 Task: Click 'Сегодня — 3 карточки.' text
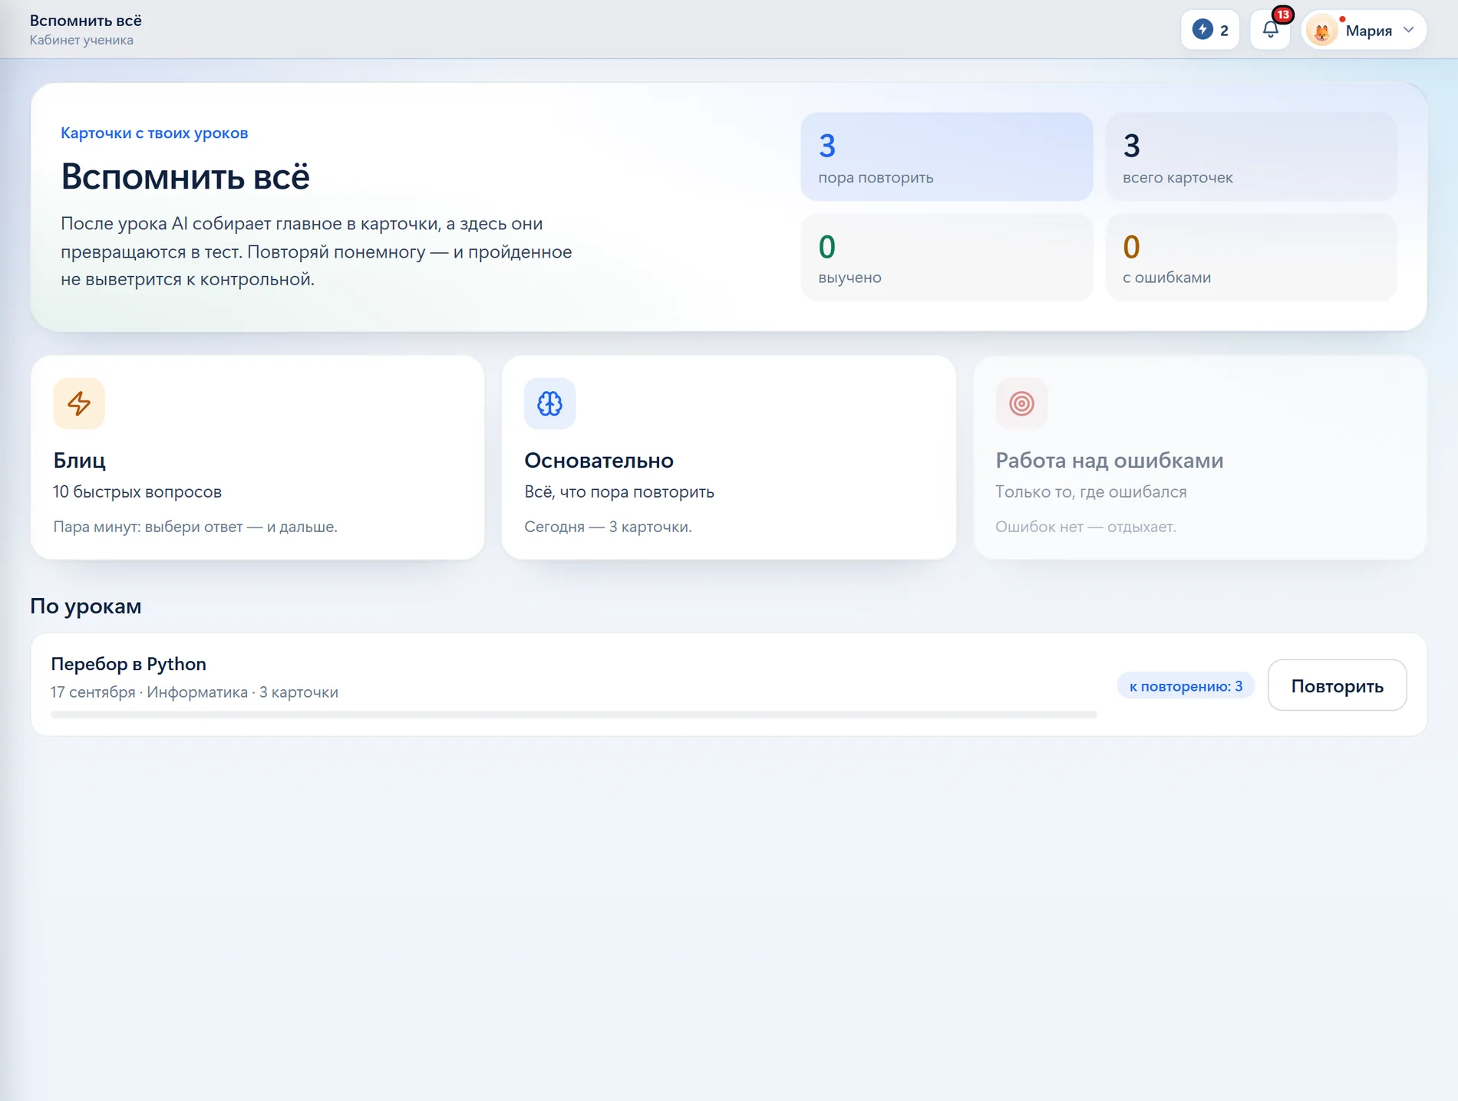pyautogui.click(x=608, y=527)
